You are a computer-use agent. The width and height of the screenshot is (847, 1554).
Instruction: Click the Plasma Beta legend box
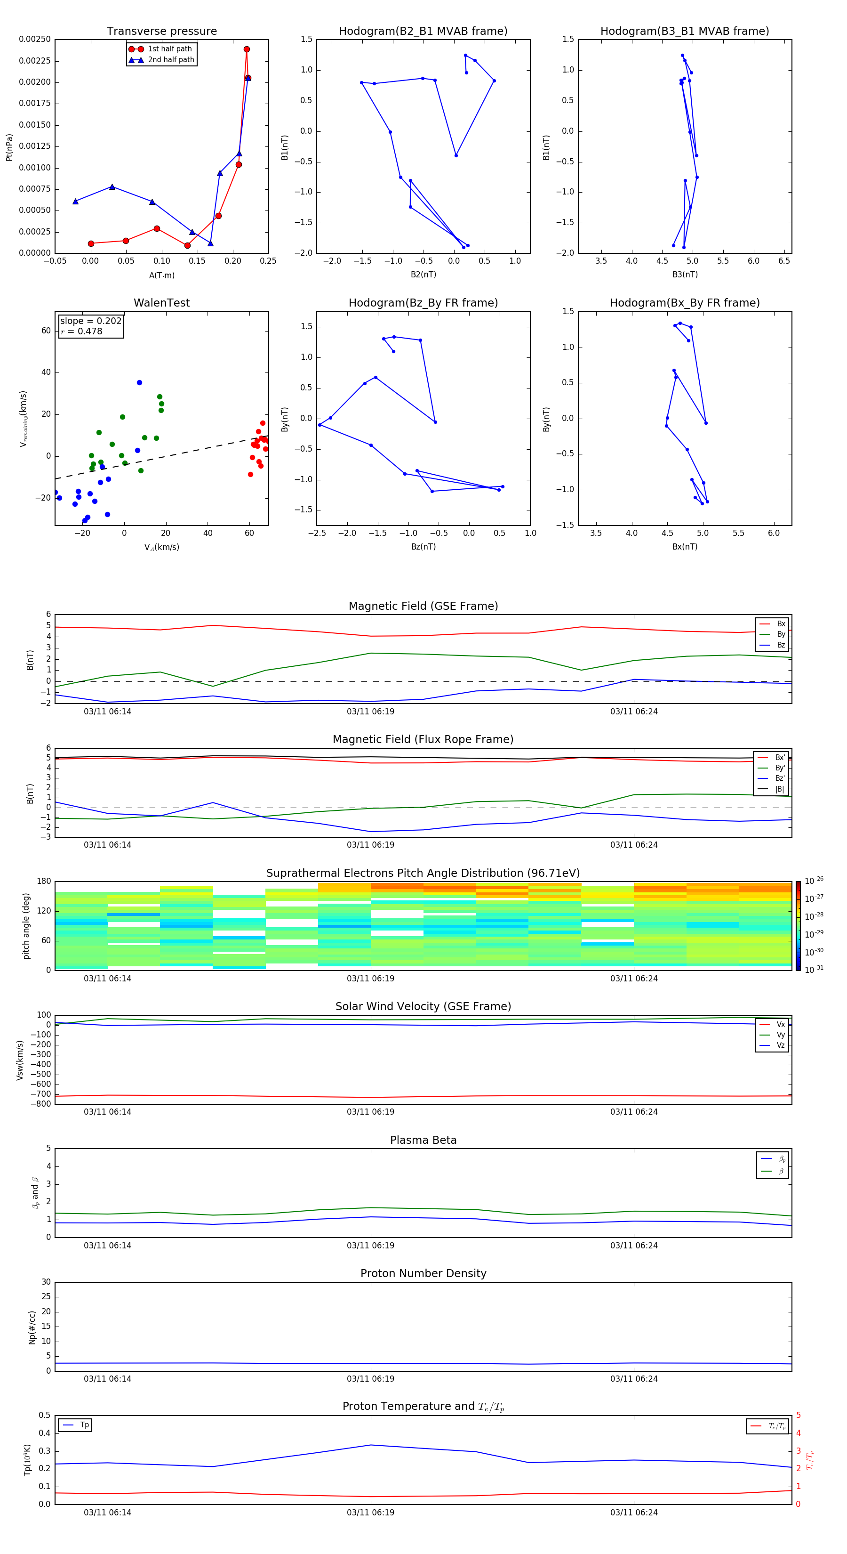pos(772,1165)
